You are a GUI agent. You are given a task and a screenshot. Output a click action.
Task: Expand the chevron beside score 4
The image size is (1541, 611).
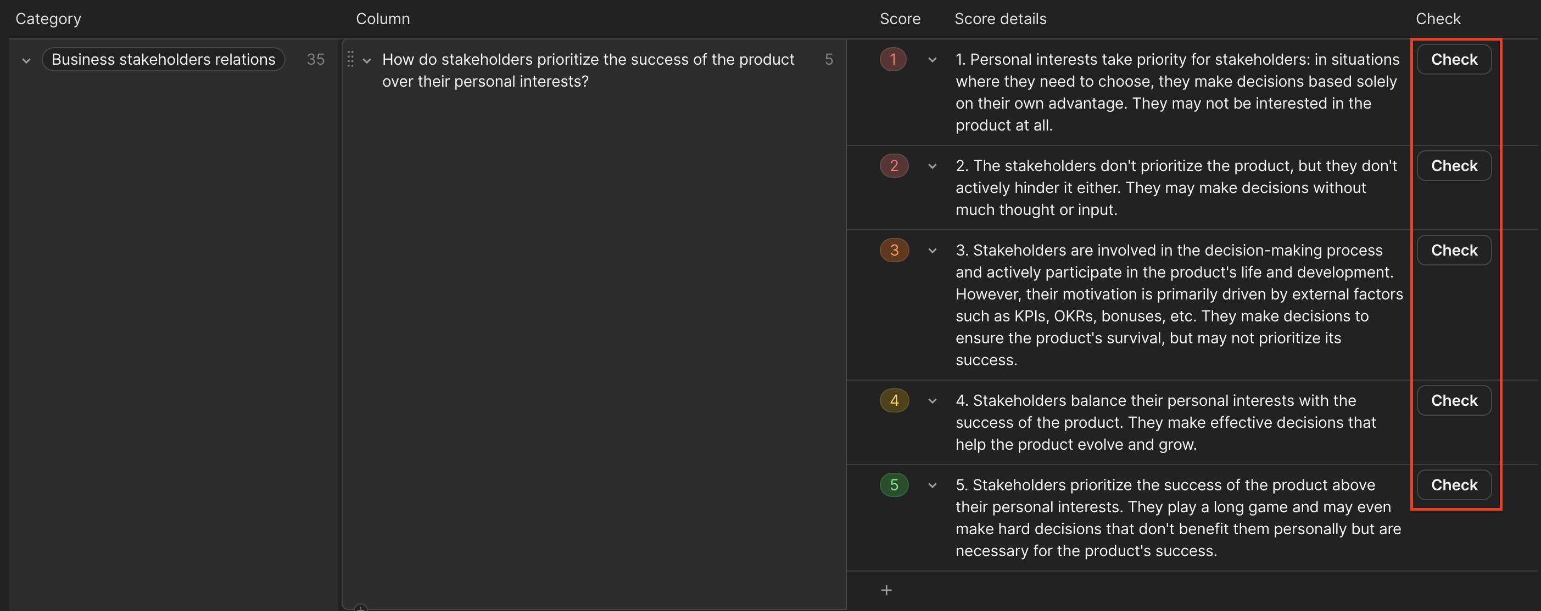(932, 401)
